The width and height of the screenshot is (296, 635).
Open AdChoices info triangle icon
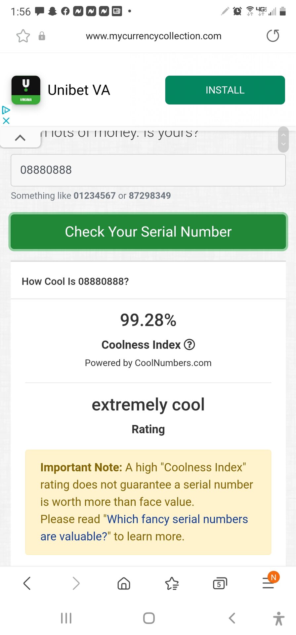point(6,110)
